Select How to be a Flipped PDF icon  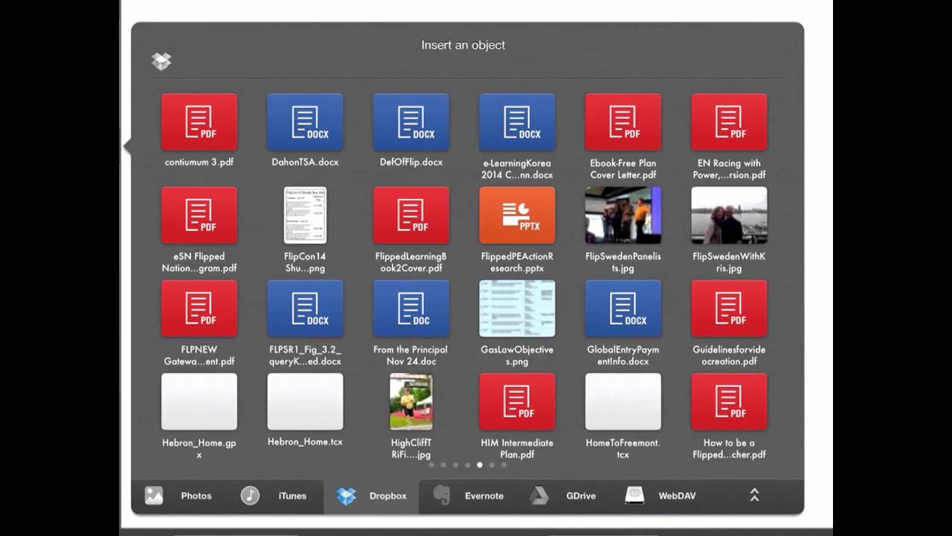(x=729, y=401)
